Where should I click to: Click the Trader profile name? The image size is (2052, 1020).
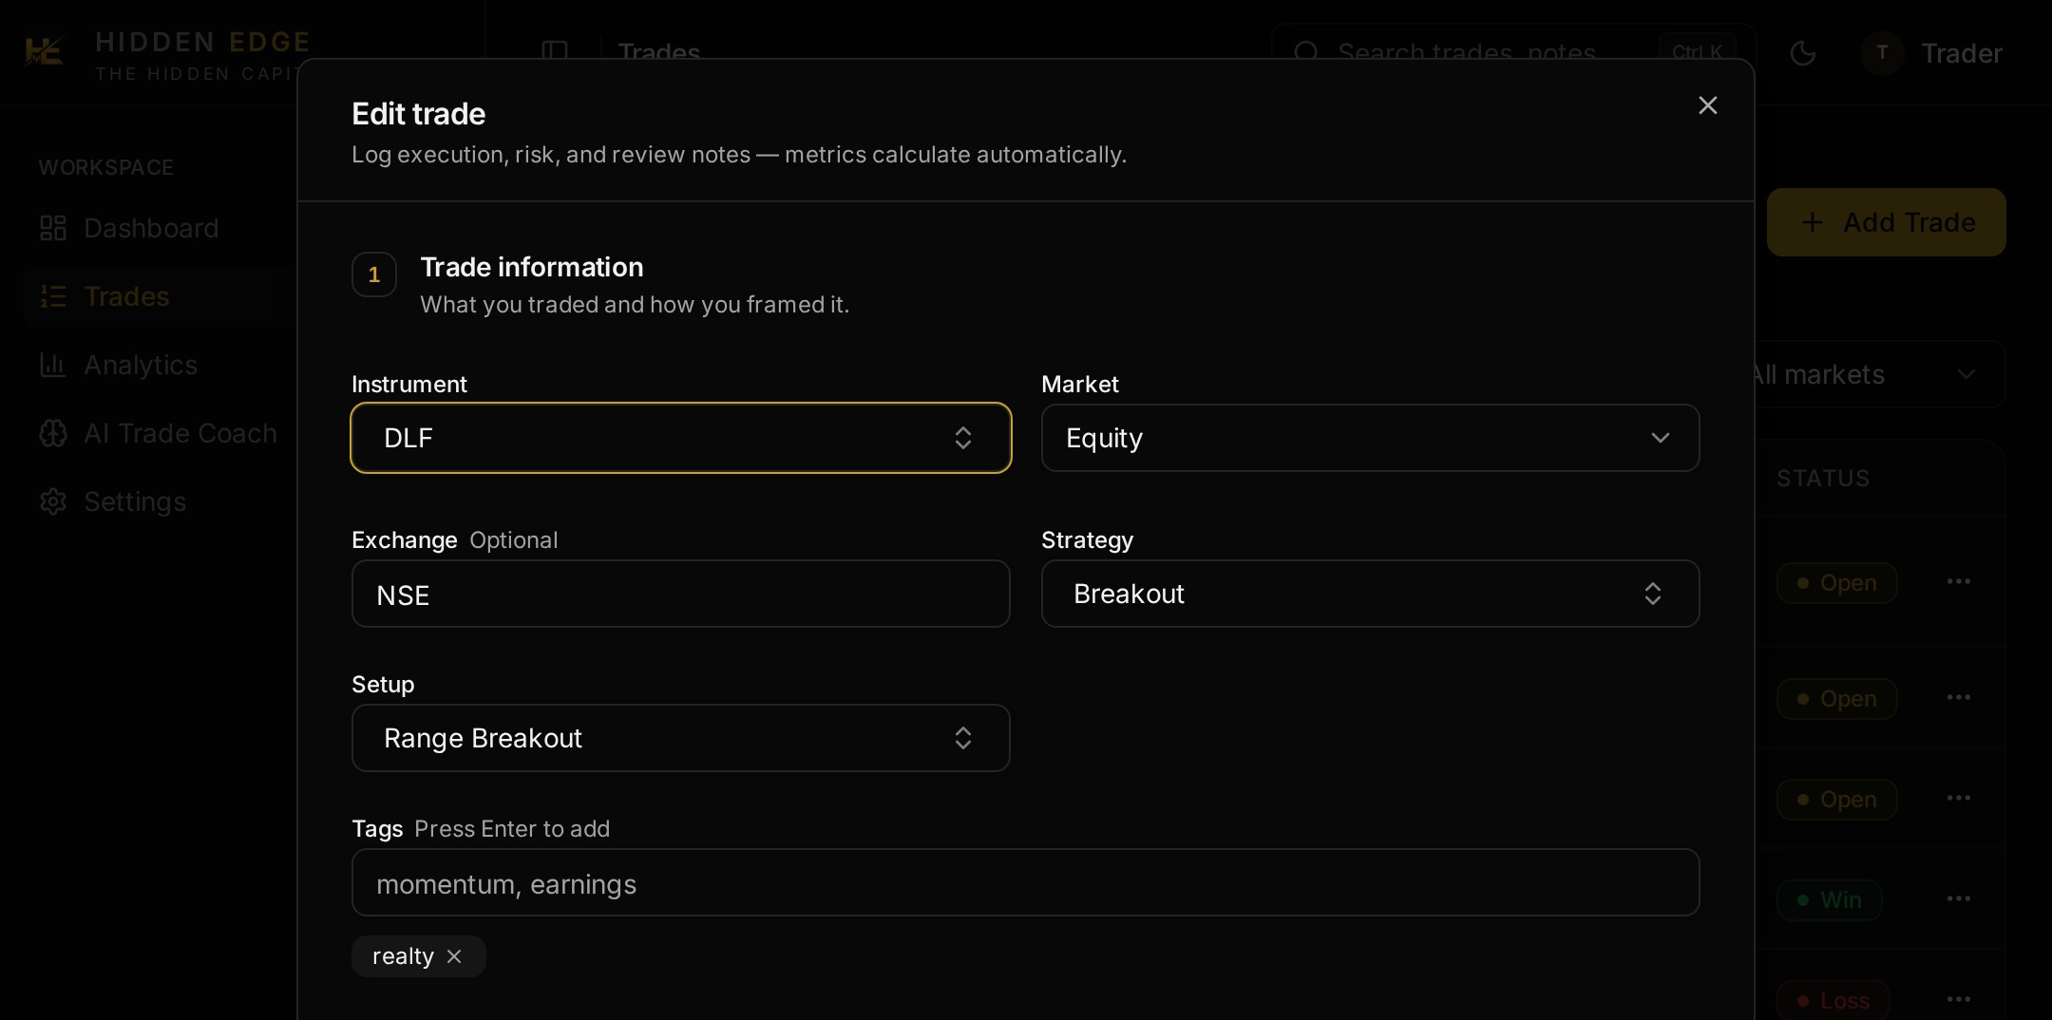tap(1961, 53)
